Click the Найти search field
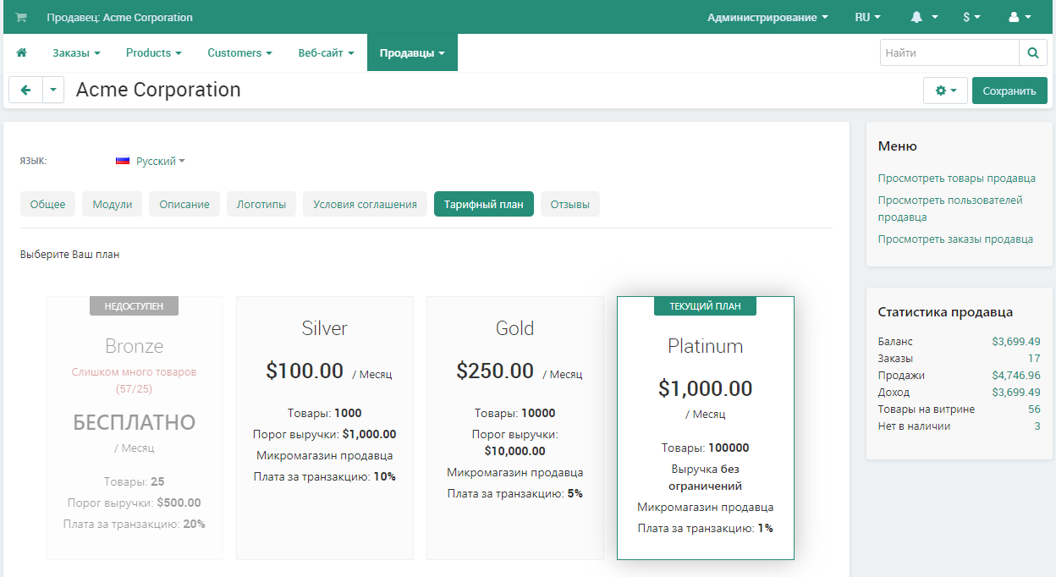 [x=949, y=52]
